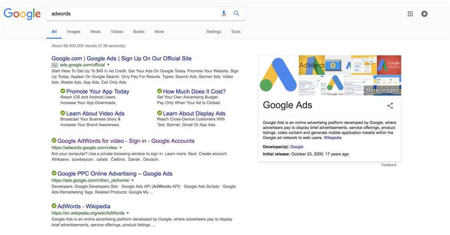
Task: Open Google PPC Online Advertising result
Action: (115, 173)
